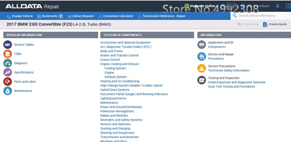
Task: Open Technician Safety Information
Action: click(x=229, y=70)
